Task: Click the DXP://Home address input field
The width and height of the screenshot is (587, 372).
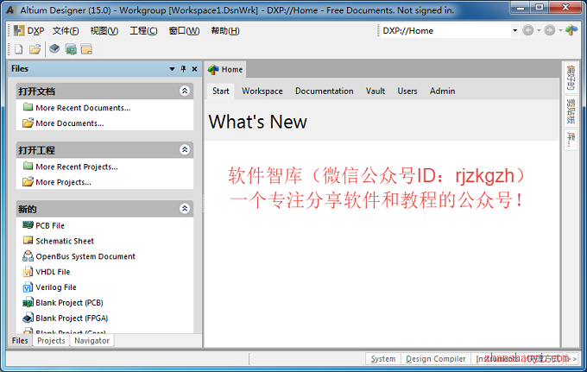Action: tap(446, 30)
